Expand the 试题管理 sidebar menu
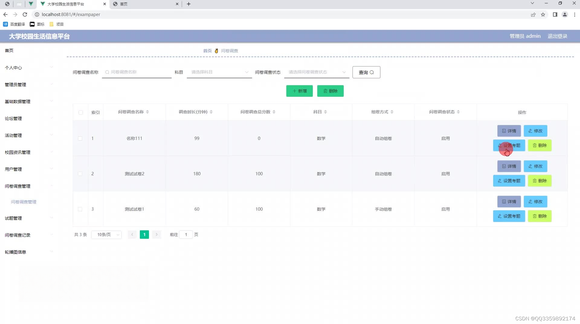The image size is (580, 324). coord(29,218)
